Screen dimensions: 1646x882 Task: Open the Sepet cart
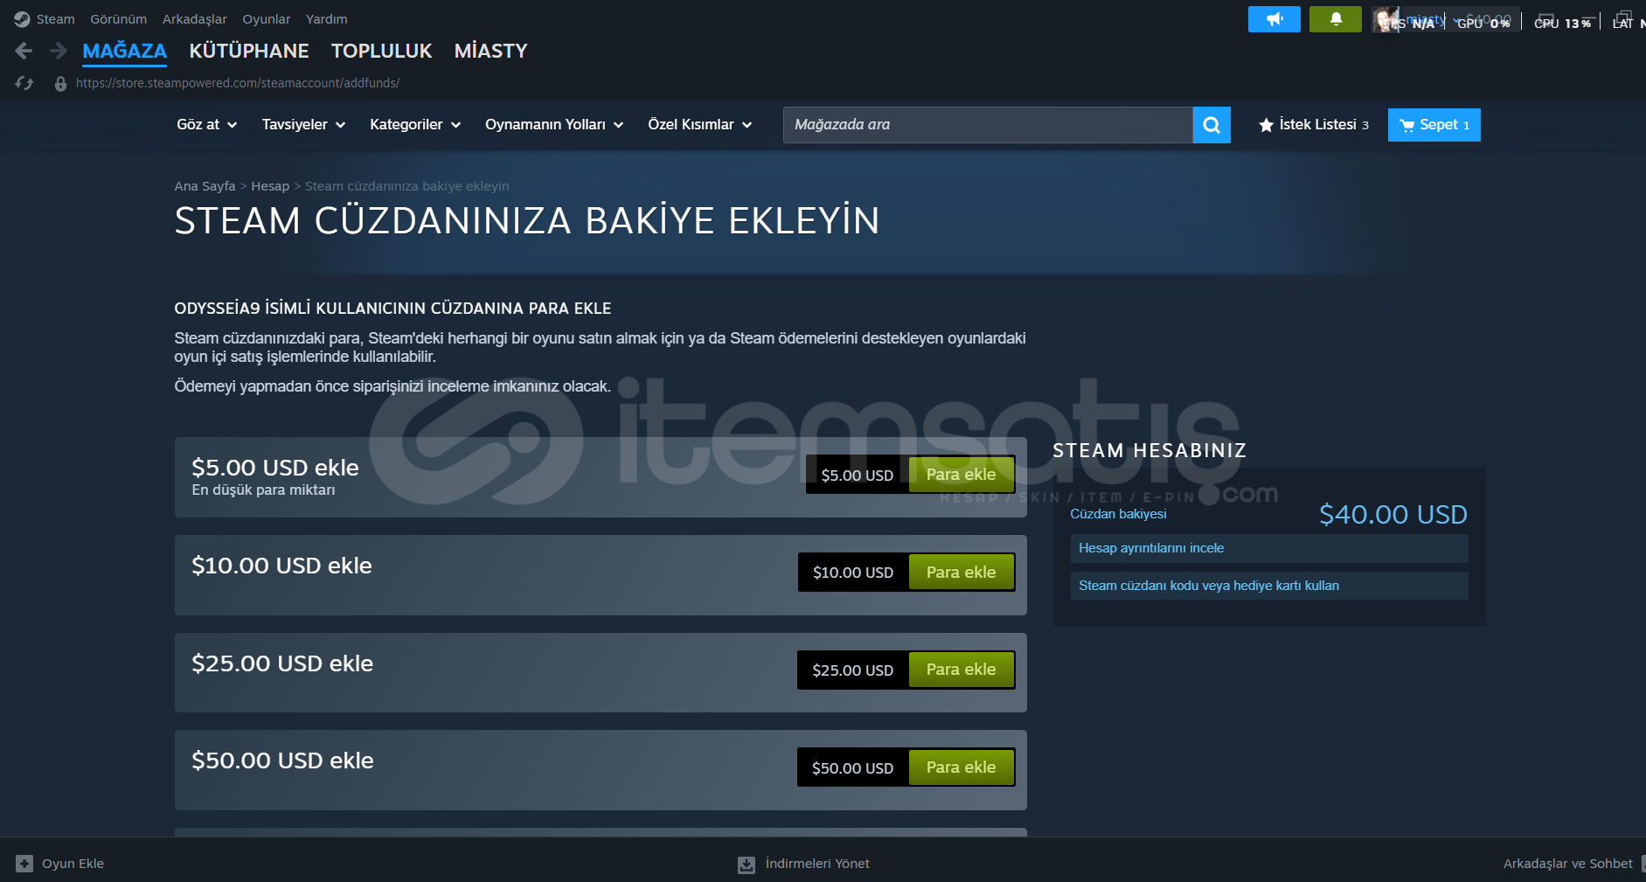point(1434,125)
